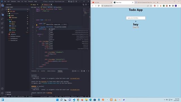Click the Prettier status bar item
This screenshot has height=102, width=181.
[x=81, y=96]
